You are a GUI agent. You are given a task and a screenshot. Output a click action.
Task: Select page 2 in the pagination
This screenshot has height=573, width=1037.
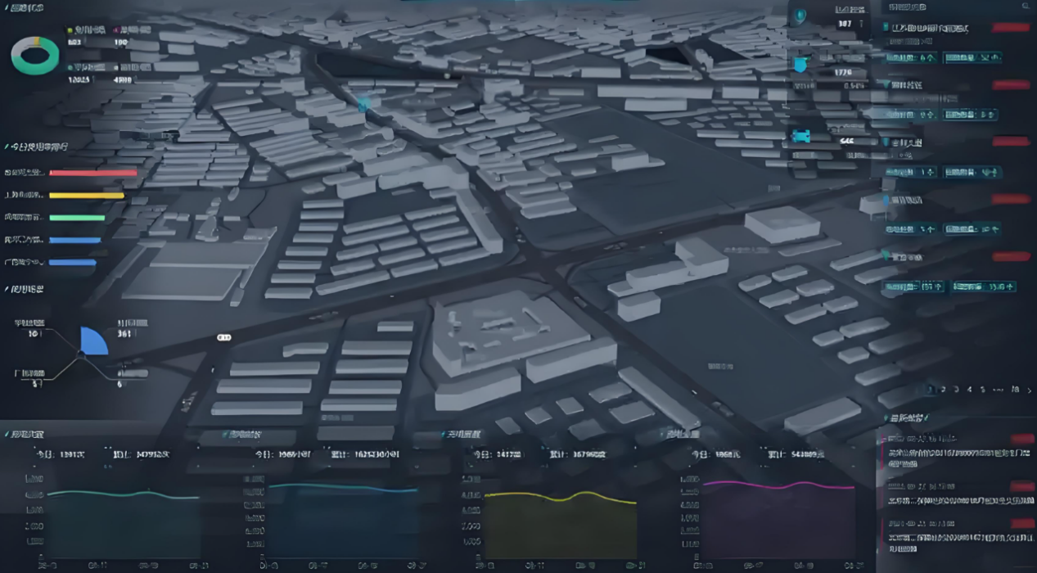pos(944,390)
